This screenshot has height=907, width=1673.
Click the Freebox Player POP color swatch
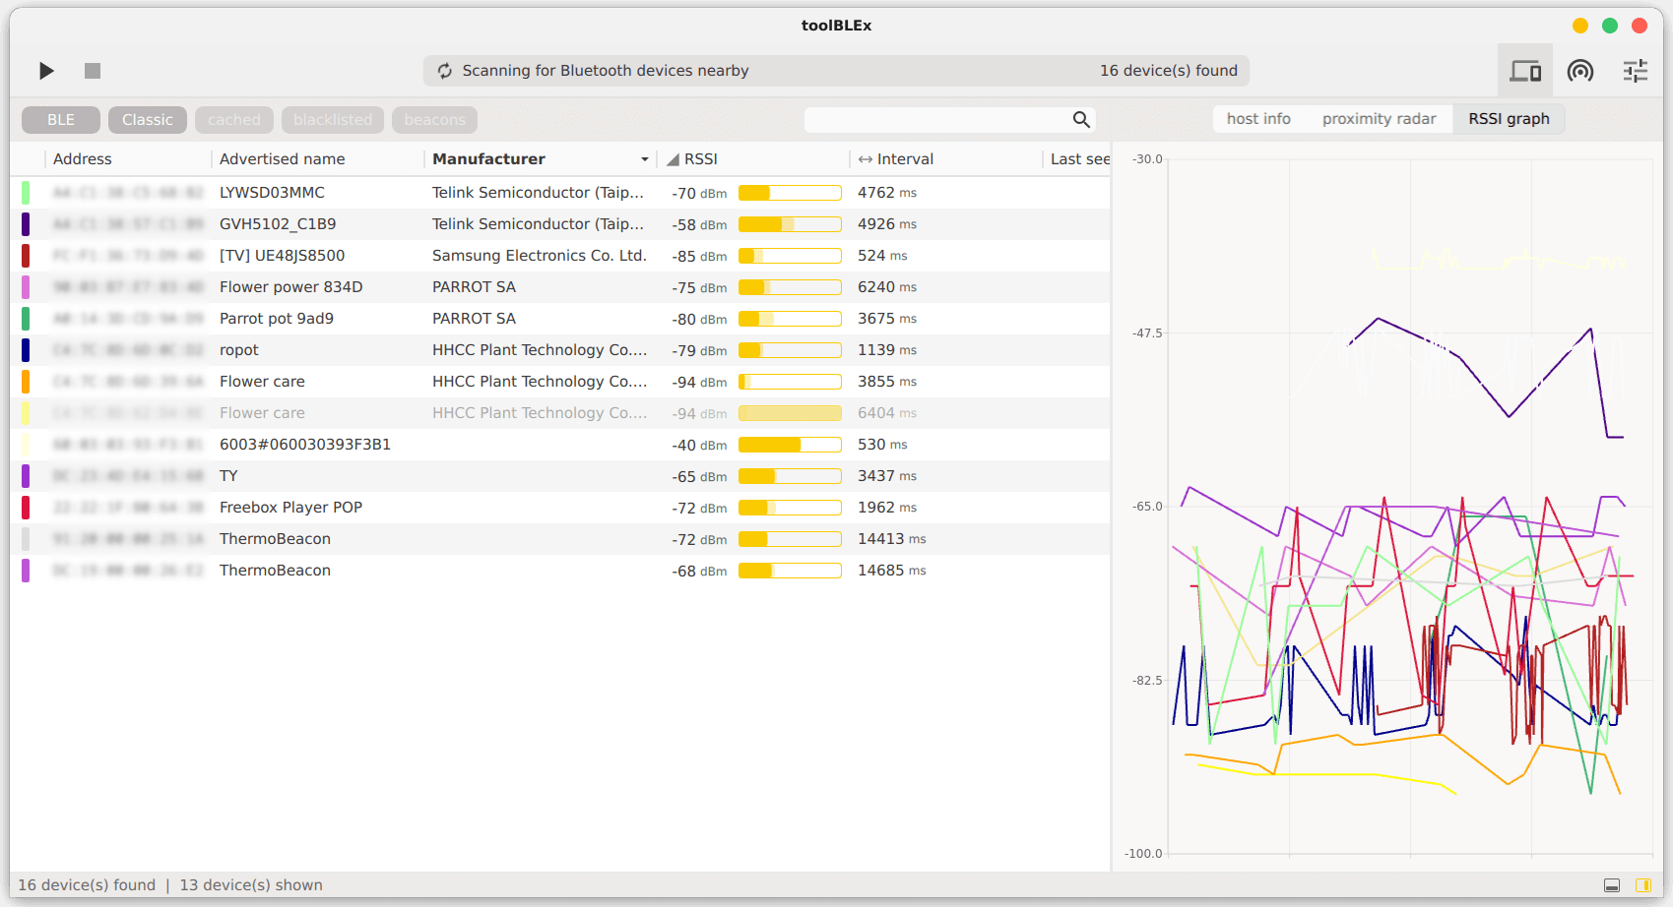[x=26, y=508]
